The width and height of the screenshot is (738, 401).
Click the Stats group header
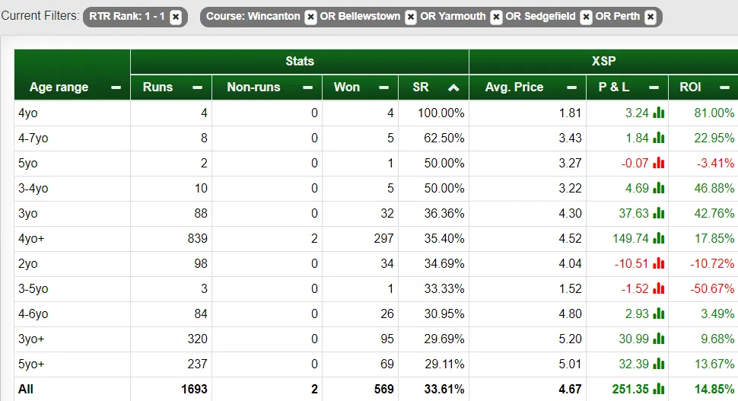tap(300, 61)
